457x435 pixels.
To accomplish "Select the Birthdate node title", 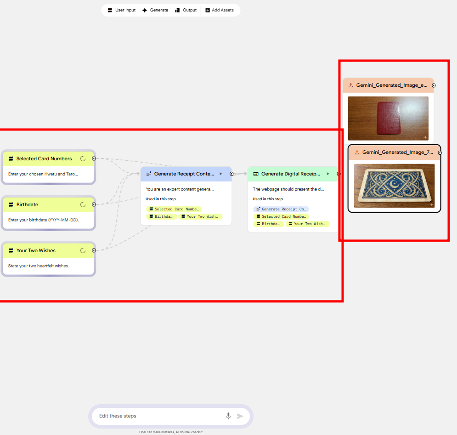I will tap(28, 205).
